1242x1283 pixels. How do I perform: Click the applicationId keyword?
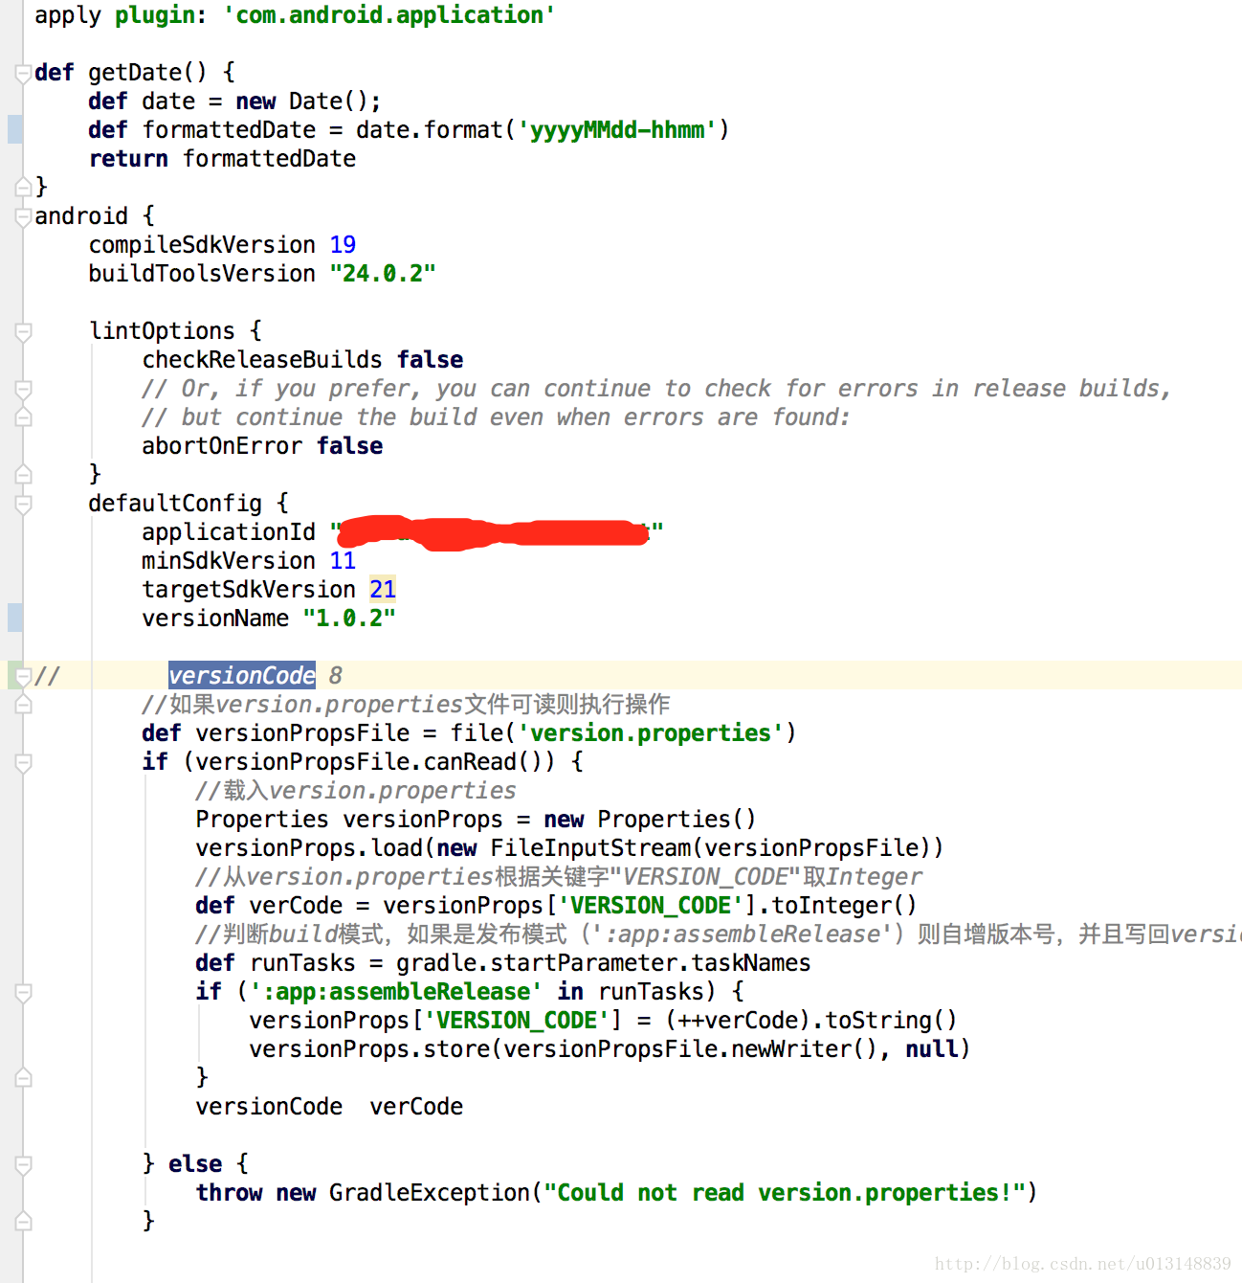tap(229, 532)
